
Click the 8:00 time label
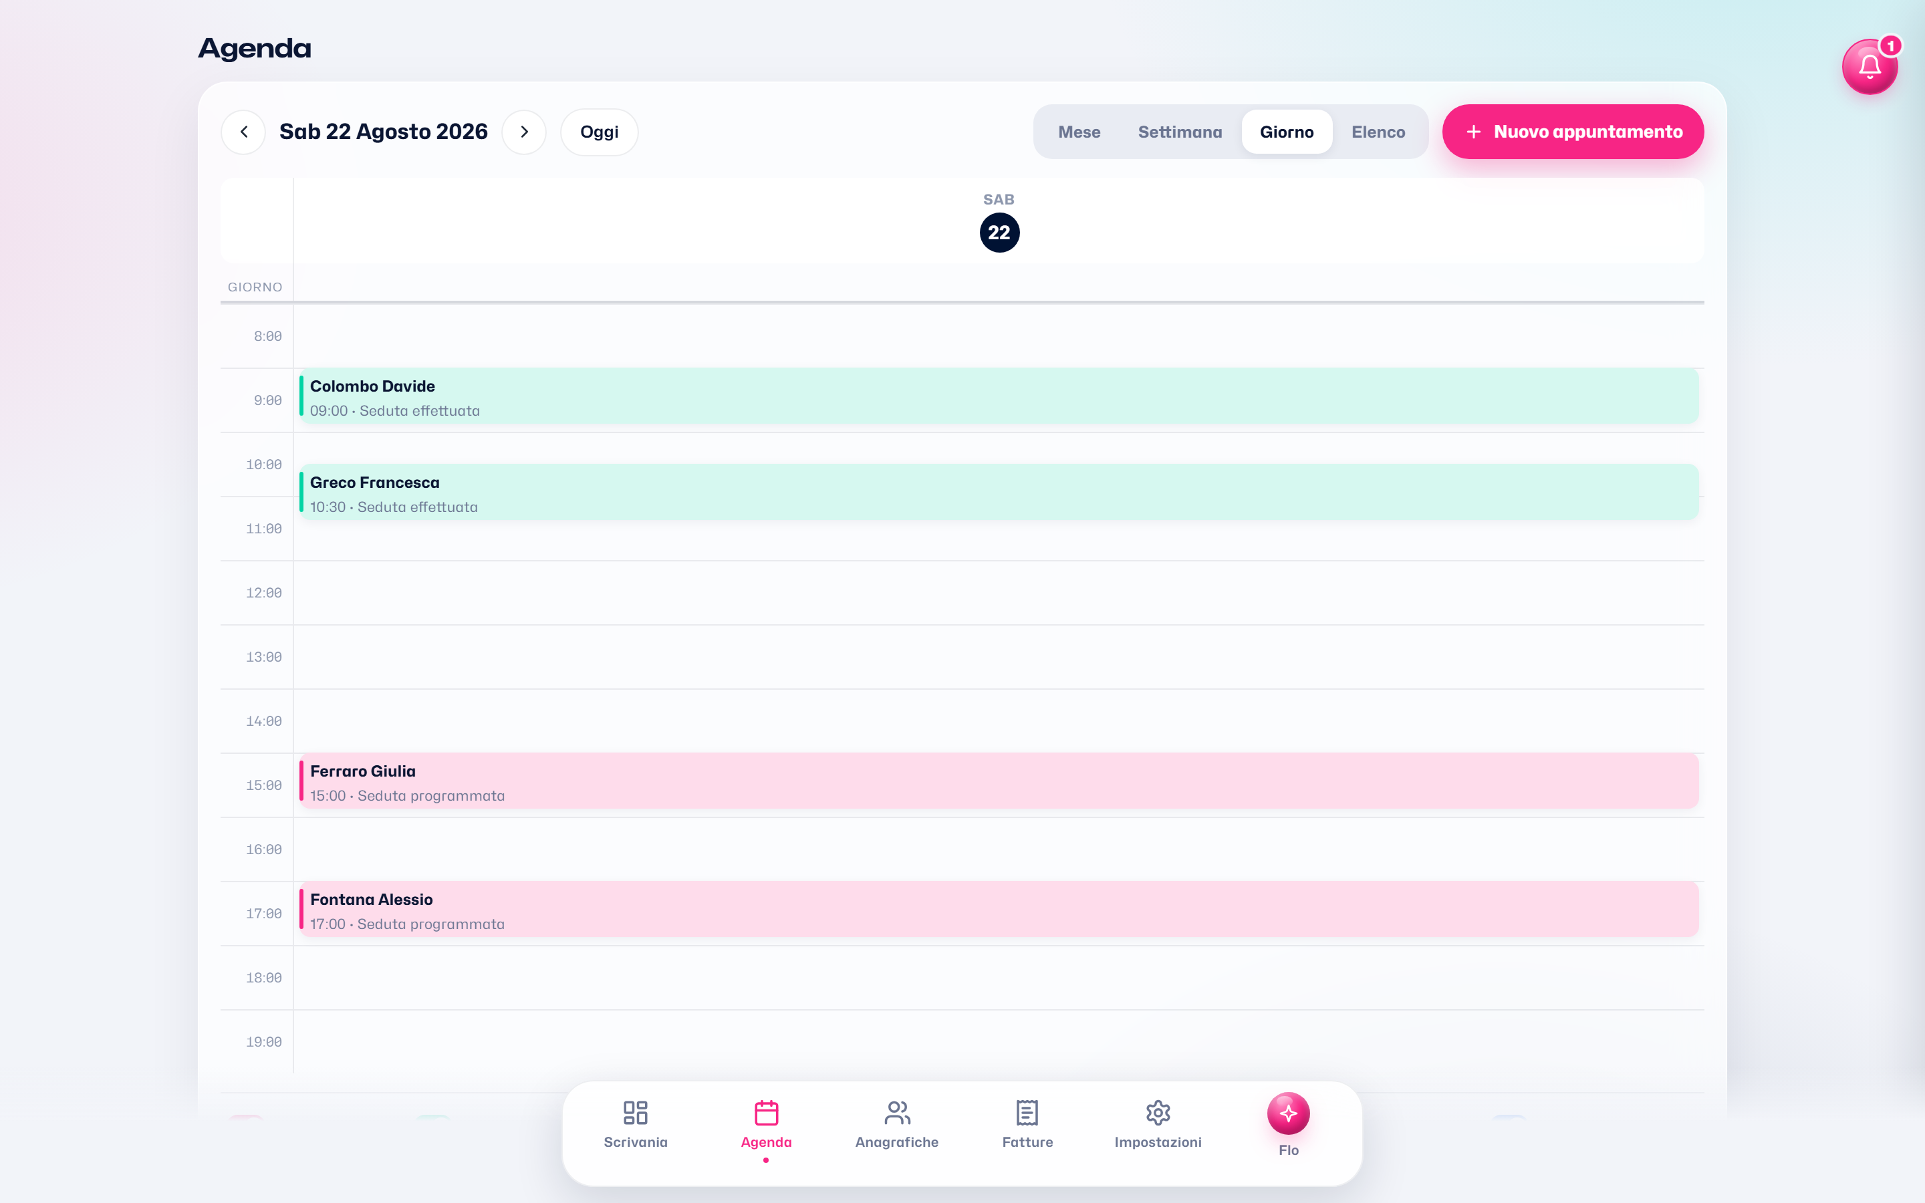click(267, 337)
